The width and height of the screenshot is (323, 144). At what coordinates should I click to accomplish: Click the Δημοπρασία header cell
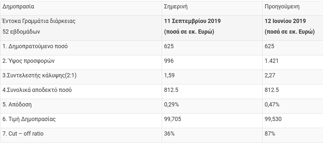pos(18,6)
